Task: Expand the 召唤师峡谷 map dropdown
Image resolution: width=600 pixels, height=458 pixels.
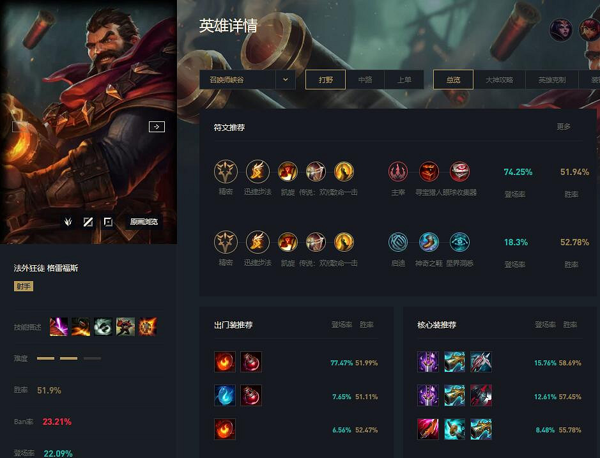Action: [247, 80]
